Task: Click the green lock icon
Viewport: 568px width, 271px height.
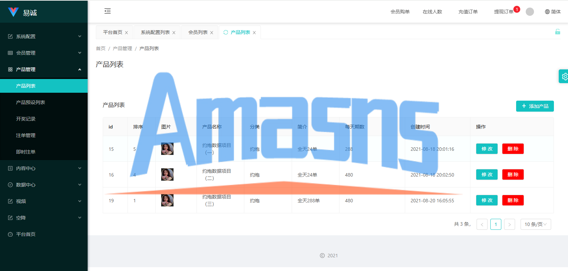Action: (558, 32)
